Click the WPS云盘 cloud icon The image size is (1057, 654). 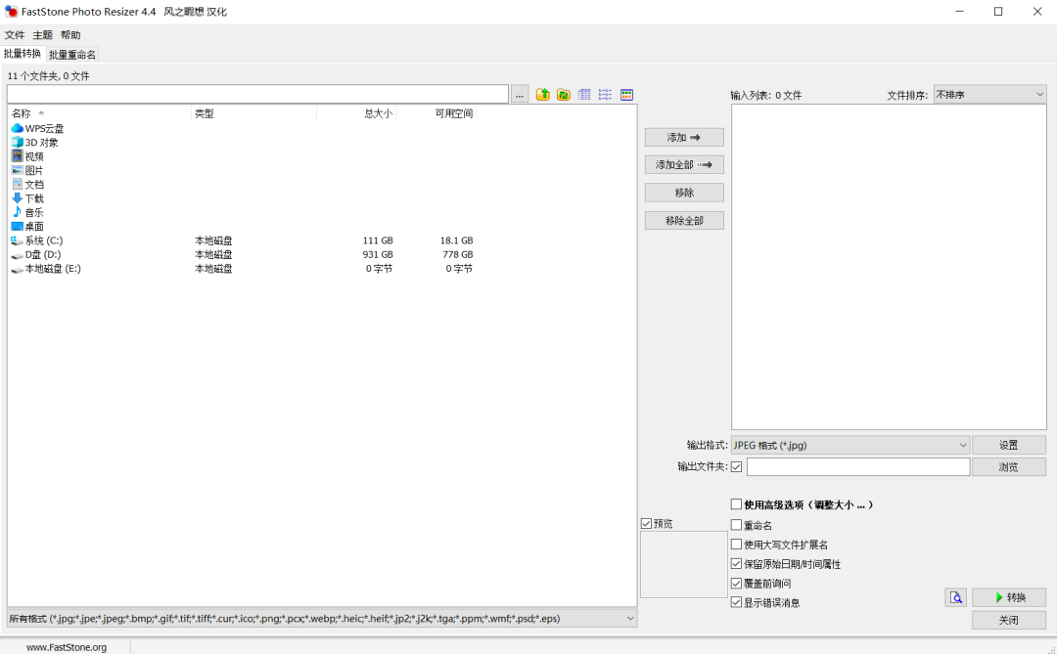(x=17, y=128)
